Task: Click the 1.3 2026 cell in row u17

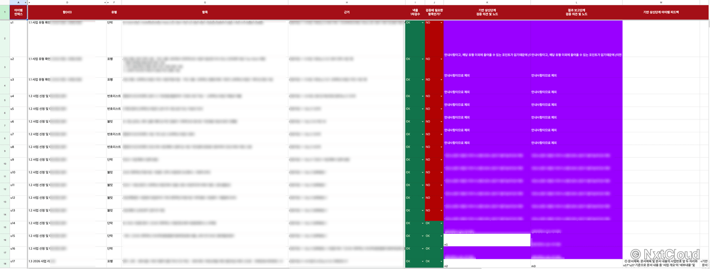Action: click(67, 263)
